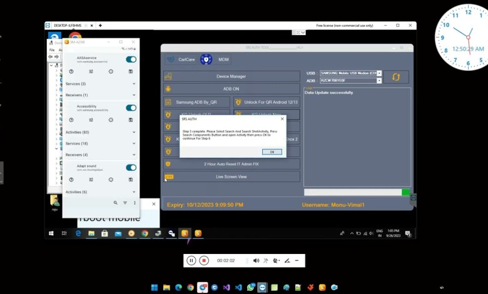Viewport: 488px width, 294px height.
Task: Expand Services (3) under AASAservice
Action: pos(101,84)
